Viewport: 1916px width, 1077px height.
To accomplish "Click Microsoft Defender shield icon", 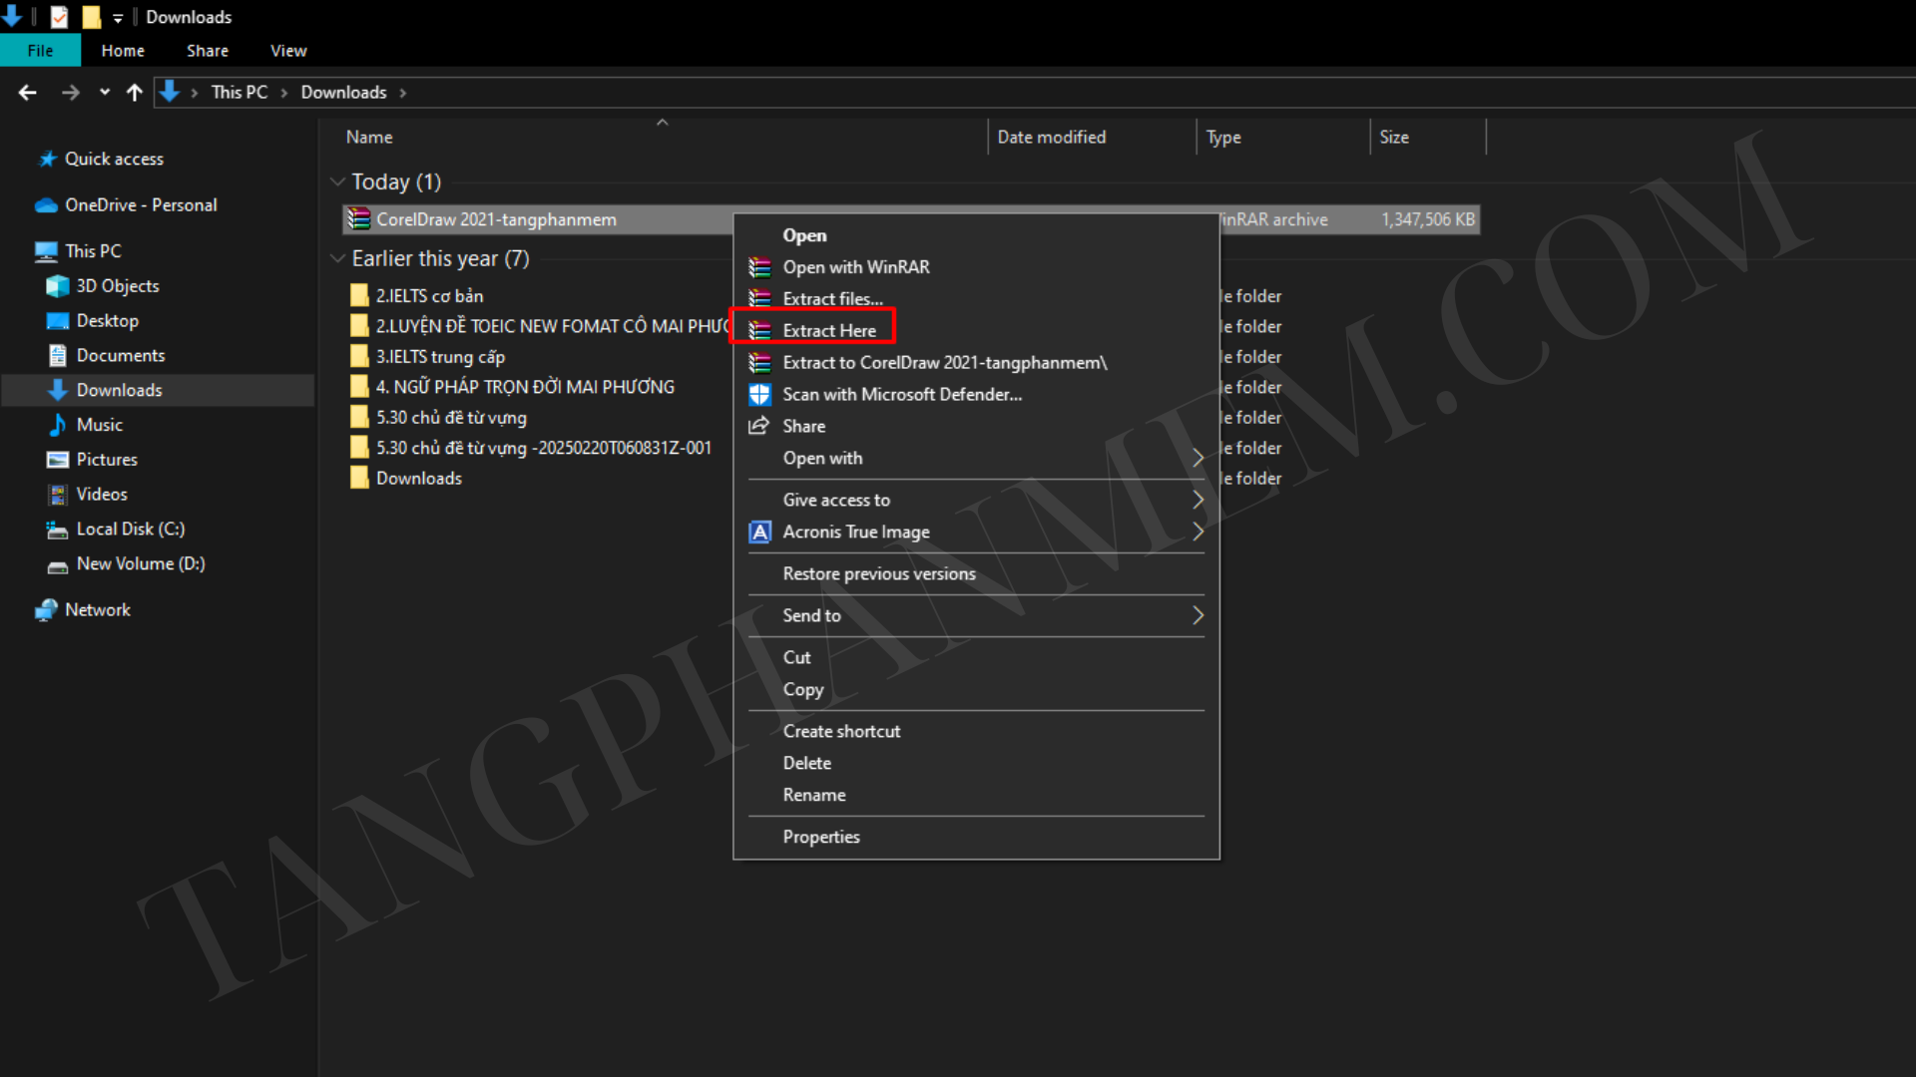I will coord(759,394).
